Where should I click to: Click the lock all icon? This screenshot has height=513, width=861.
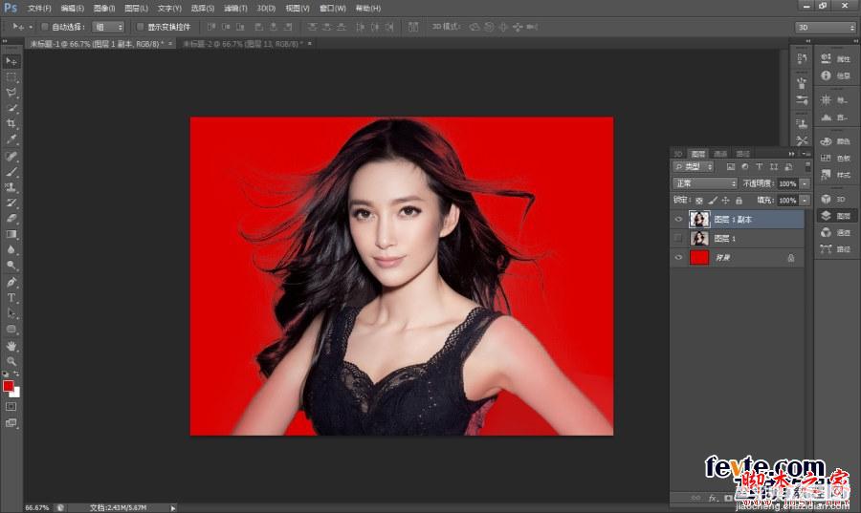click(739, 201)
